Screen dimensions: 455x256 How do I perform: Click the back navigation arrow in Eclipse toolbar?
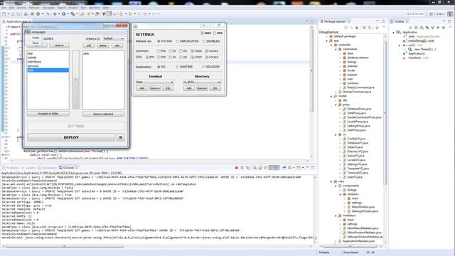pos(145,14)
